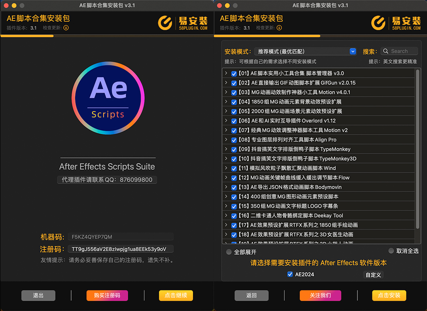The height and width of the screenshot is (311, 427).
Task: Click the 易安装 logo in the registration window
Action: pos(183,23)
